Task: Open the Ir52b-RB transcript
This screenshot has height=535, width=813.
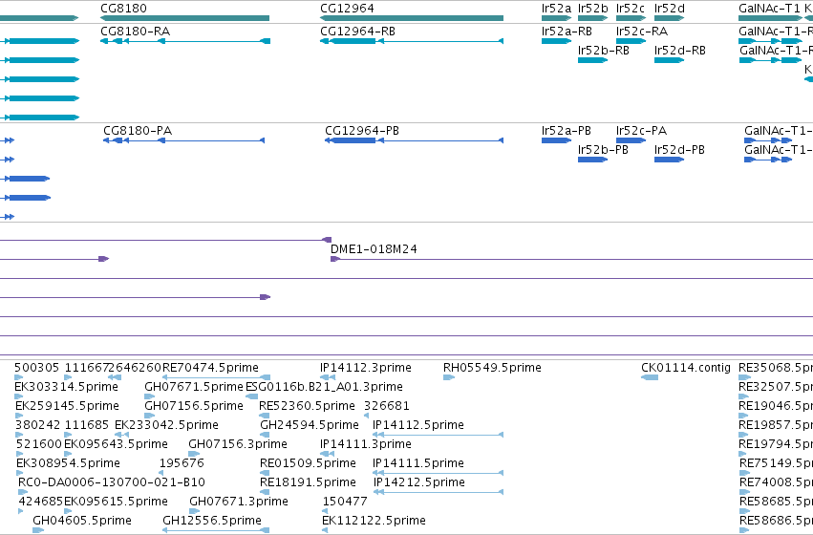Action: coord(592,60)
